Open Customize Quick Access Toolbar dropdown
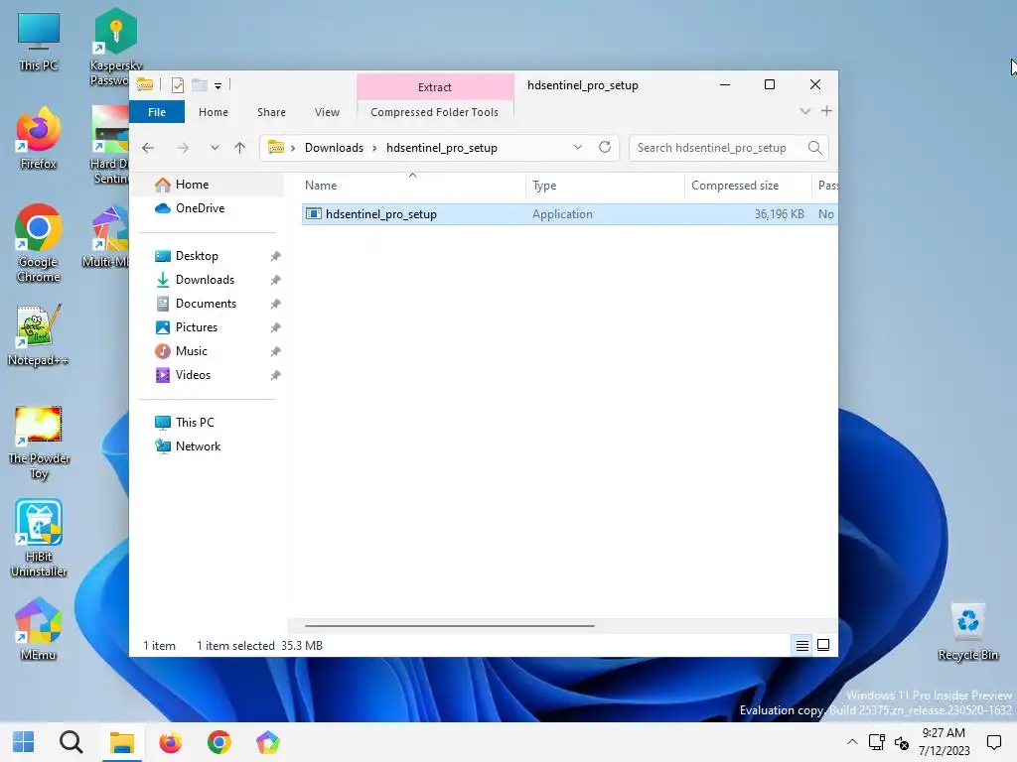 coord(218,85)
